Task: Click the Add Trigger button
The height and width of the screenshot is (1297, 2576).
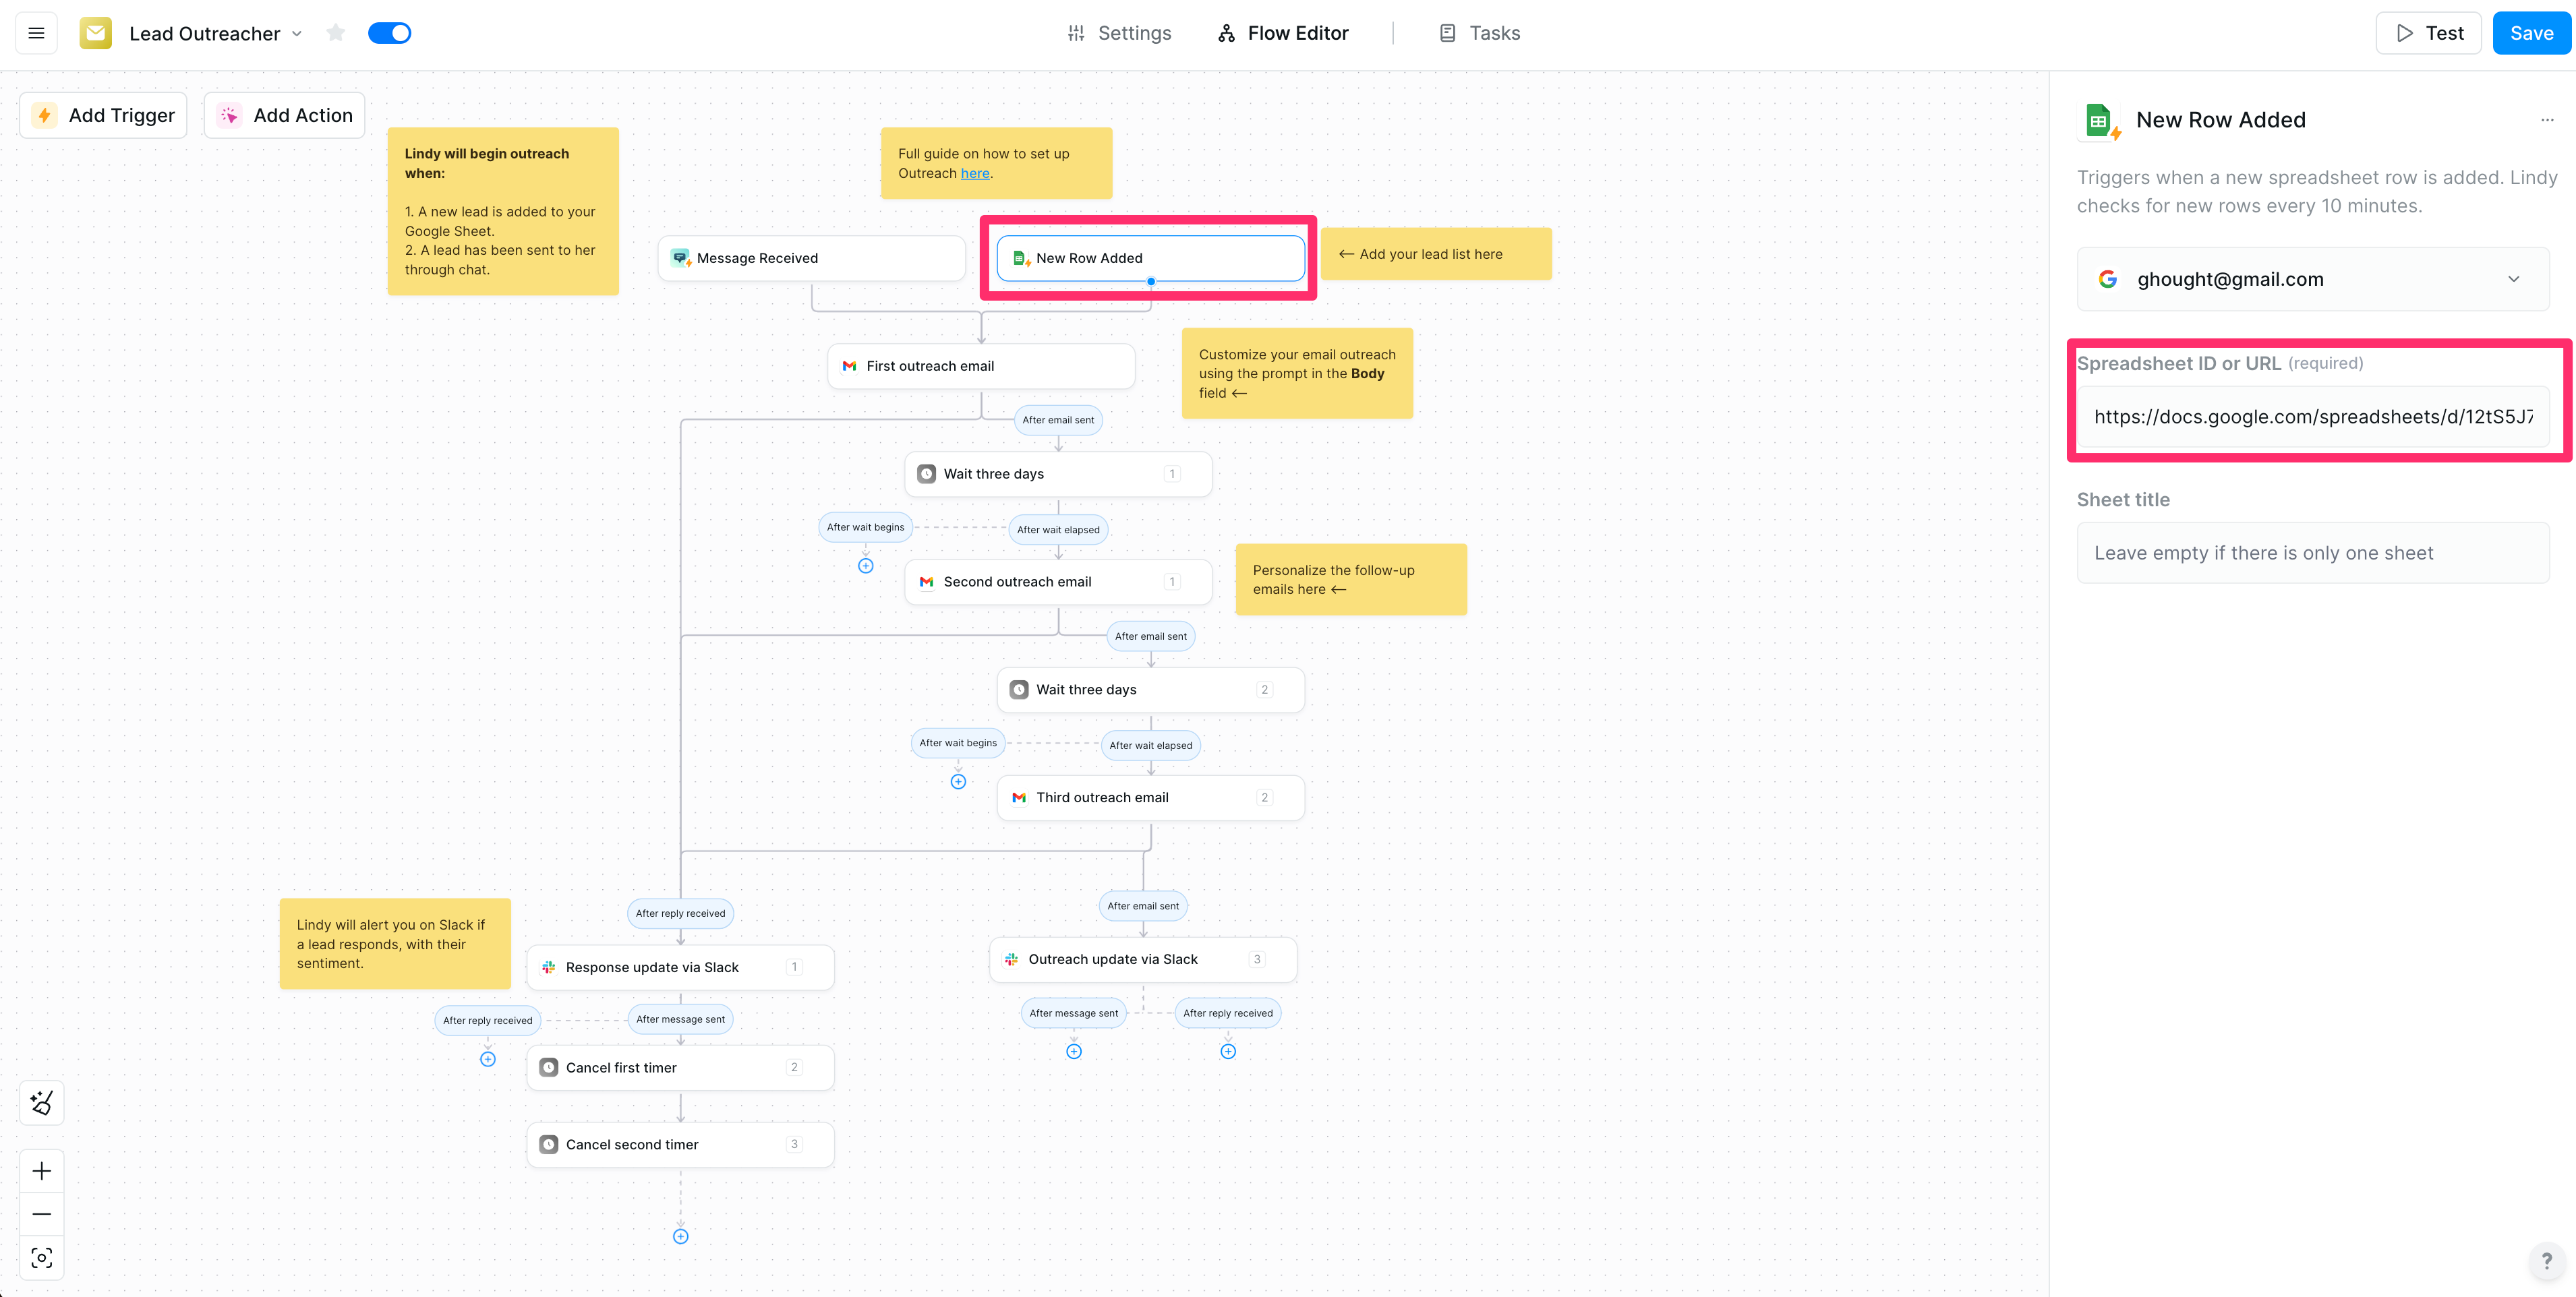Action: [x=103, y=115]
